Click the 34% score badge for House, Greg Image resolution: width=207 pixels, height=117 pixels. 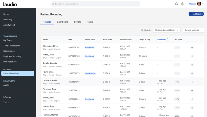tap(177, 108)
